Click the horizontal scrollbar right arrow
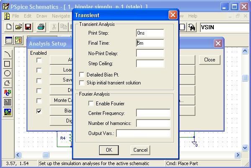The width and height of the screenshot is (251, 168). [238, 155]
